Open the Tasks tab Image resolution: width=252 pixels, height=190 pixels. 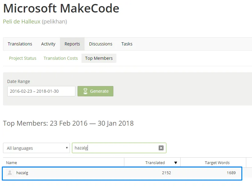pos(127,44)
